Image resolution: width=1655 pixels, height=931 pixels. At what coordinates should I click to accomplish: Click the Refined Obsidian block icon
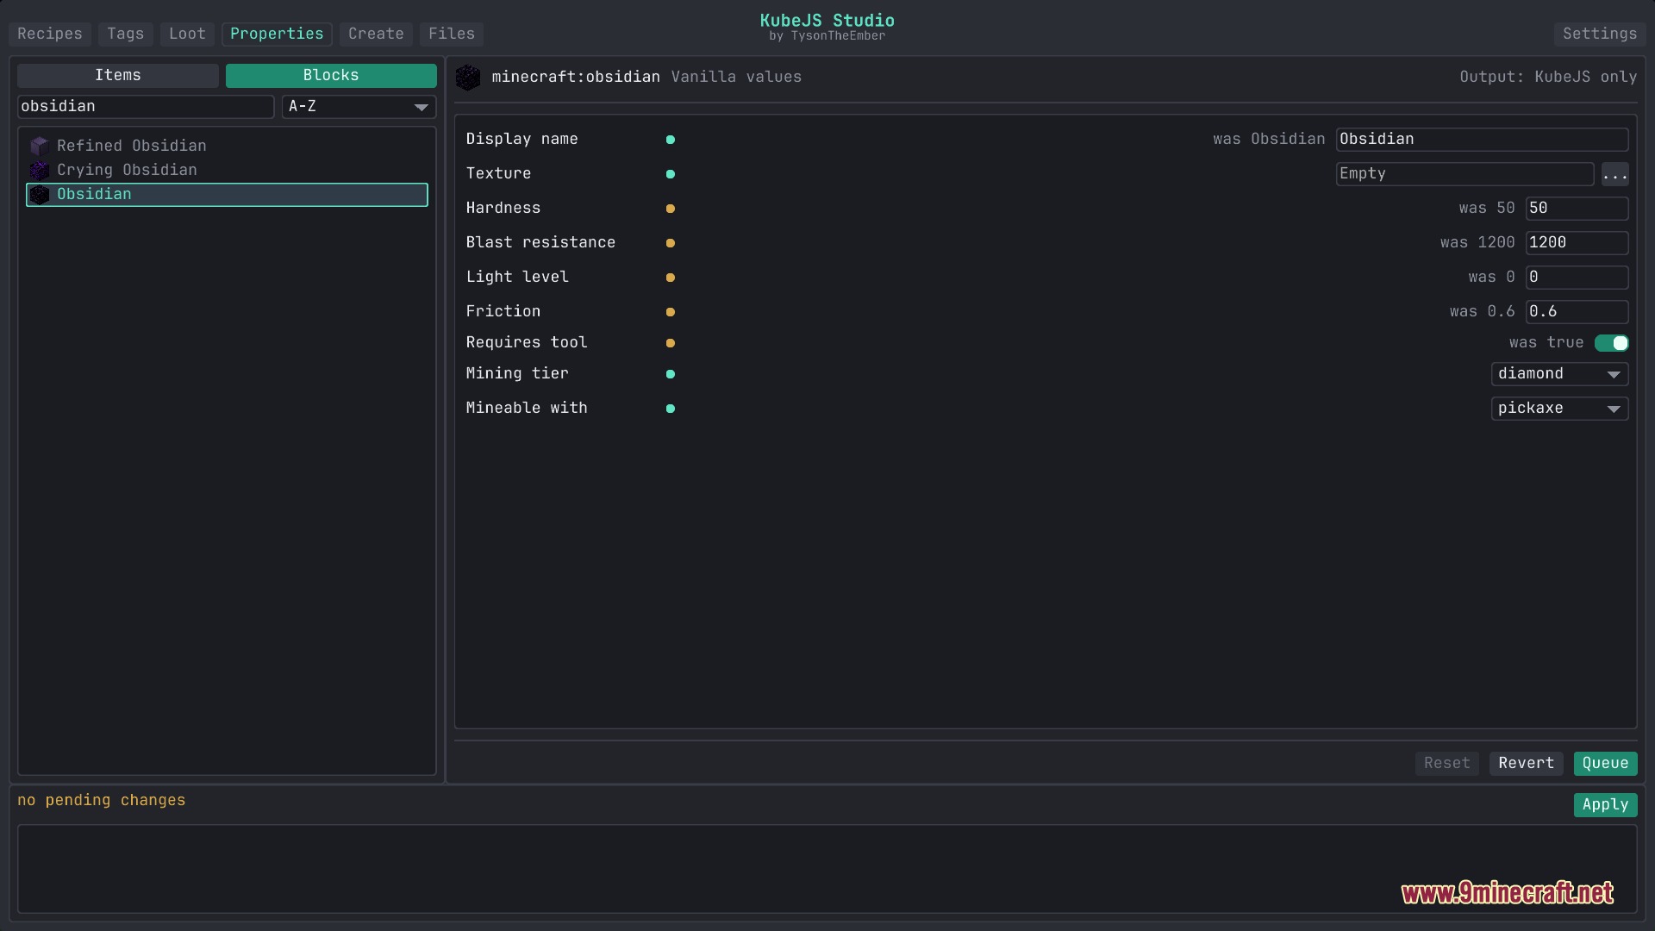point(39,146)
